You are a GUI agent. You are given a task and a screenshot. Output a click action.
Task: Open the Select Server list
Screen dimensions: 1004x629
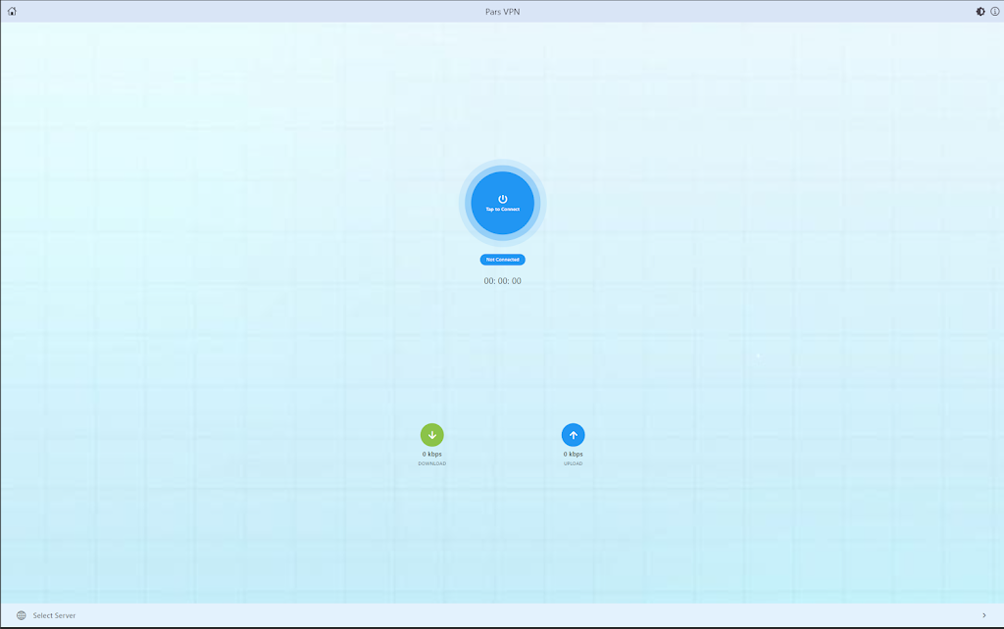[x=54, y=615]
